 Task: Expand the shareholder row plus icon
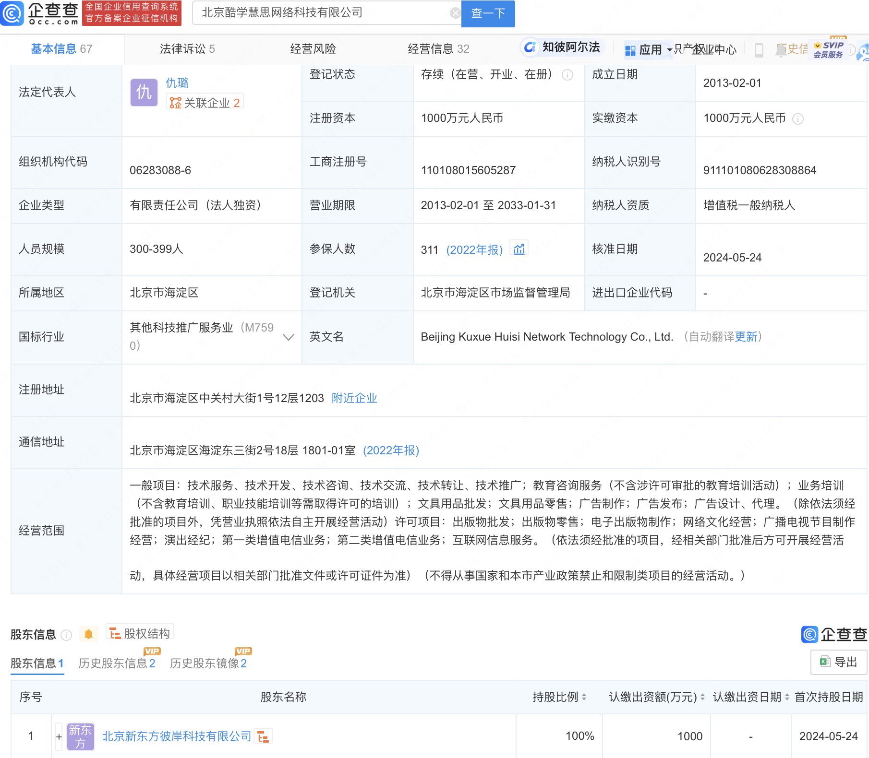(x=59, y=737)
